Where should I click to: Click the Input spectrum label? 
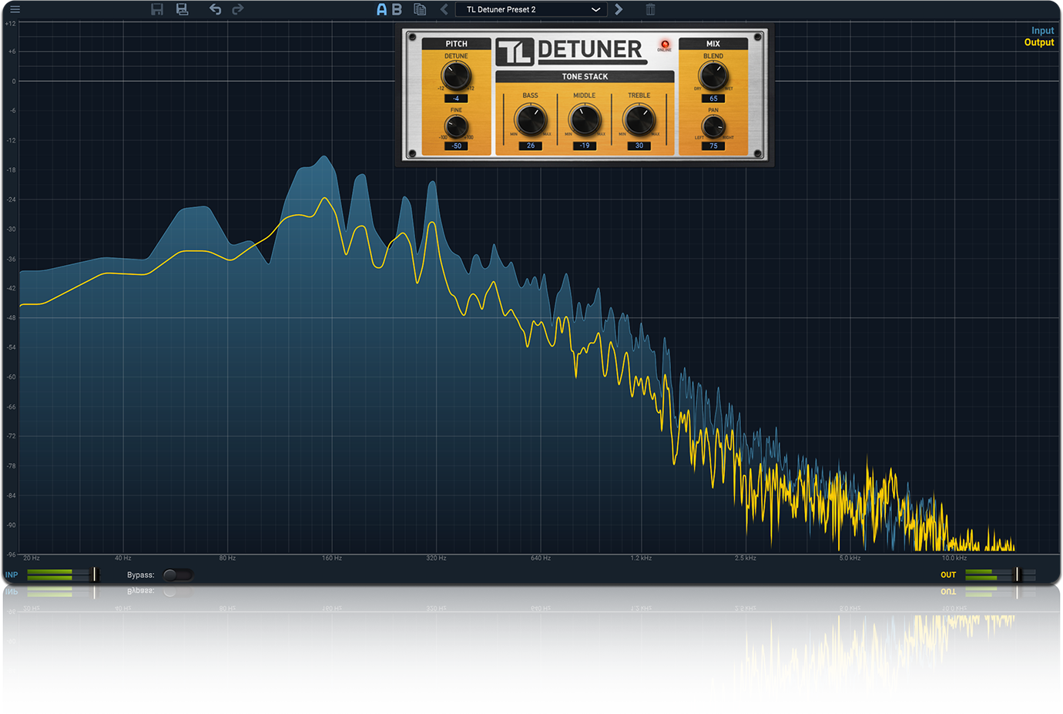point(1042,30)
